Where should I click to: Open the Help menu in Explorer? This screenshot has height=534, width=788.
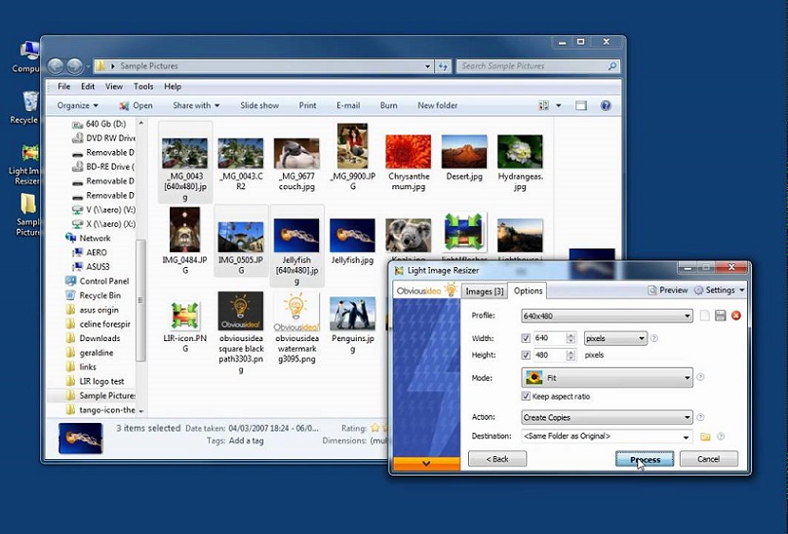[173, 87]
